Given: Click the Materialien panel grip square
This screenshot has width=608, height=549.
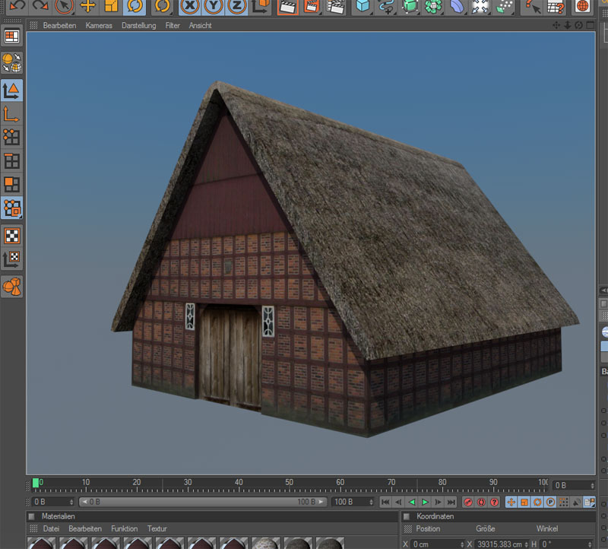Looking at the screenshot, I should [31, 516].
